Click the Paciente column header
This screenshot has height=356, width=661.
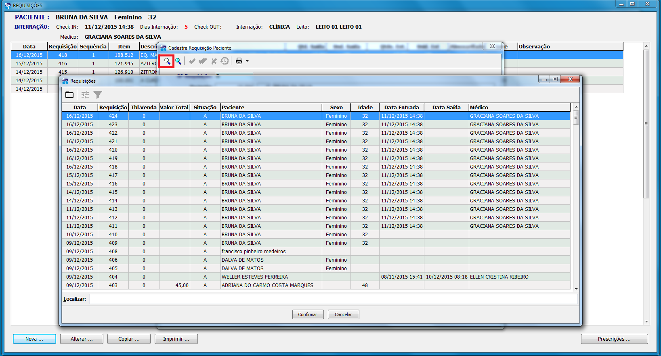[x=271, y=108]
